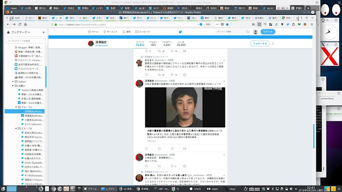The image size is (342, 192).
Task: Click the fukazawas username link on the NHK news tweet
Action: pyautogui.click(x=161, y=81)
